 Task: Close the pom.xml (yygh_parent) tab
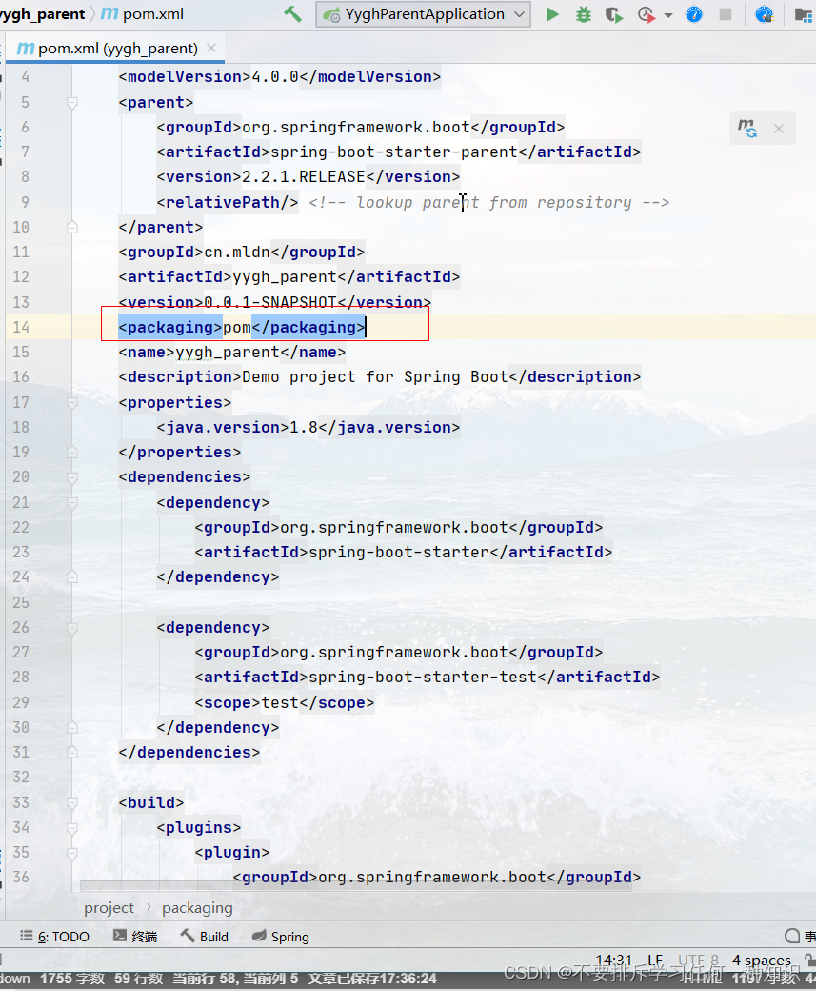(x=211, y=48)
